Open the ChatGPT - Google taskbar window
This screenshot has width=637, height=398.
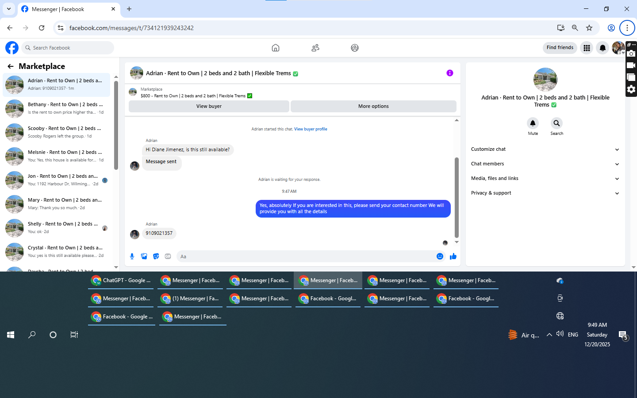click(x=121, y=280)
